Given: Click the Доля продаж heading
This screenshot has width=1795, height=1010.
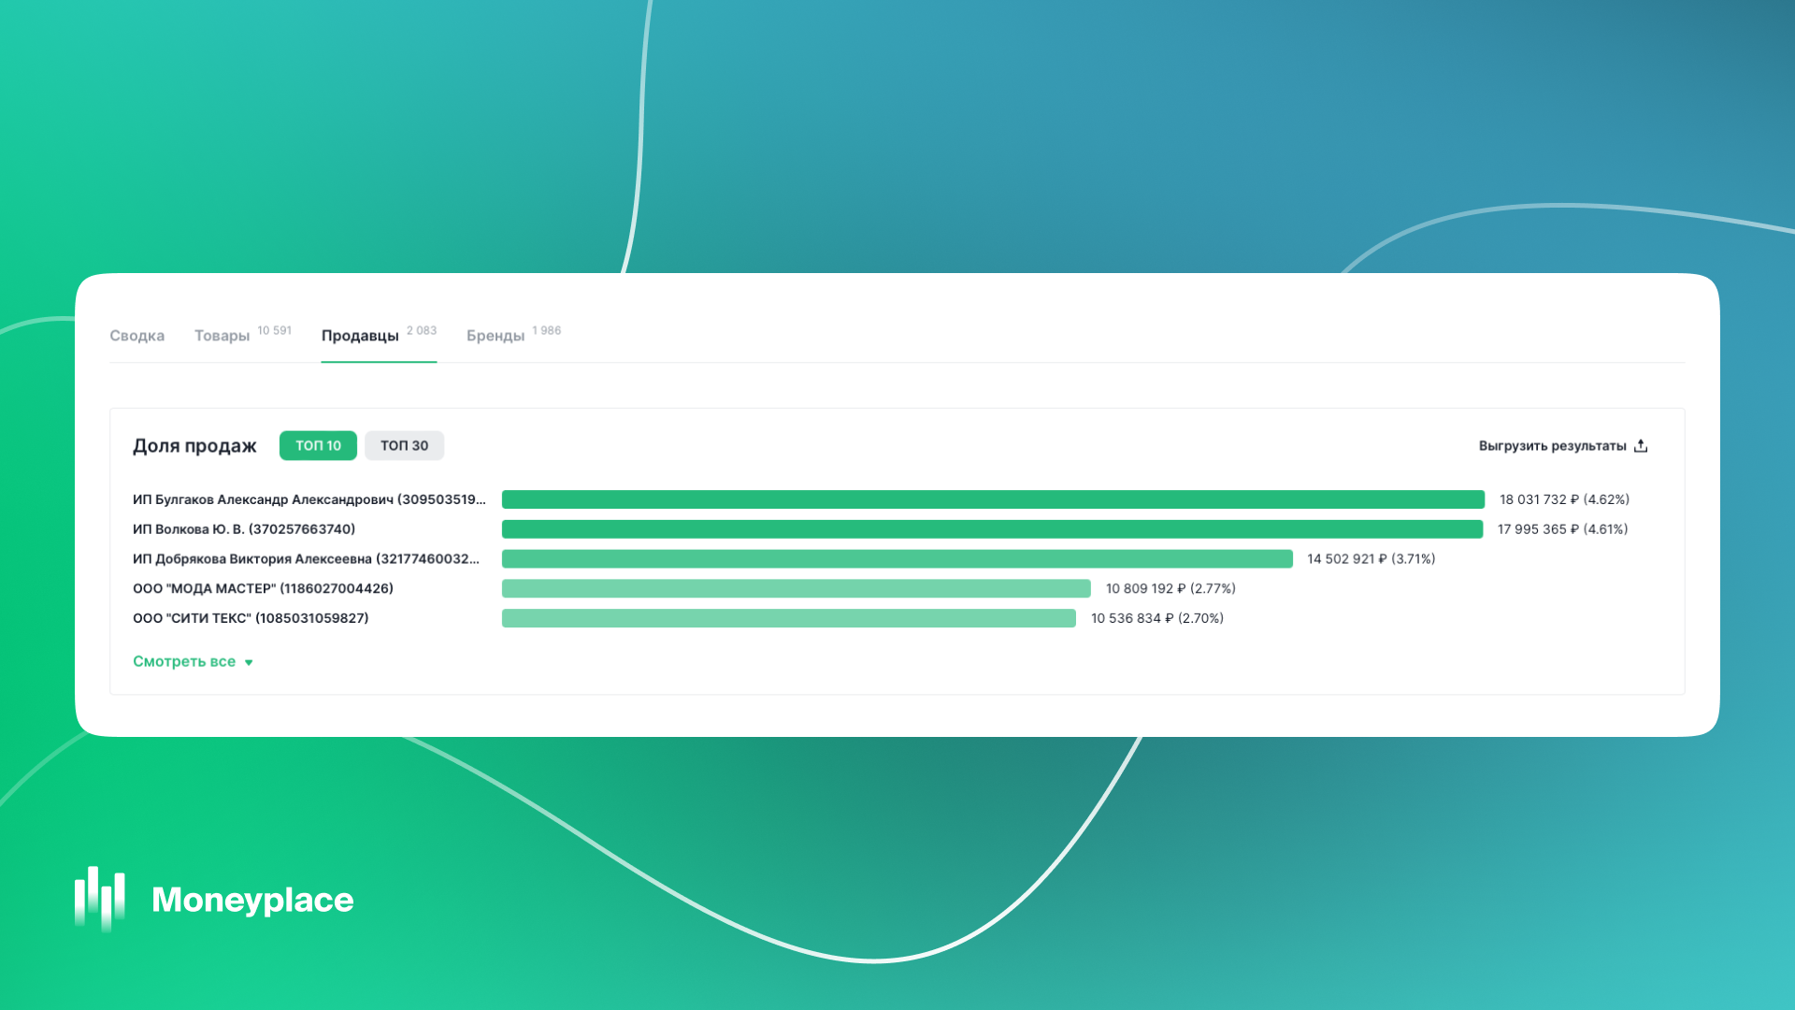Looking at the screenshot, I should click(x=194, y=446).
